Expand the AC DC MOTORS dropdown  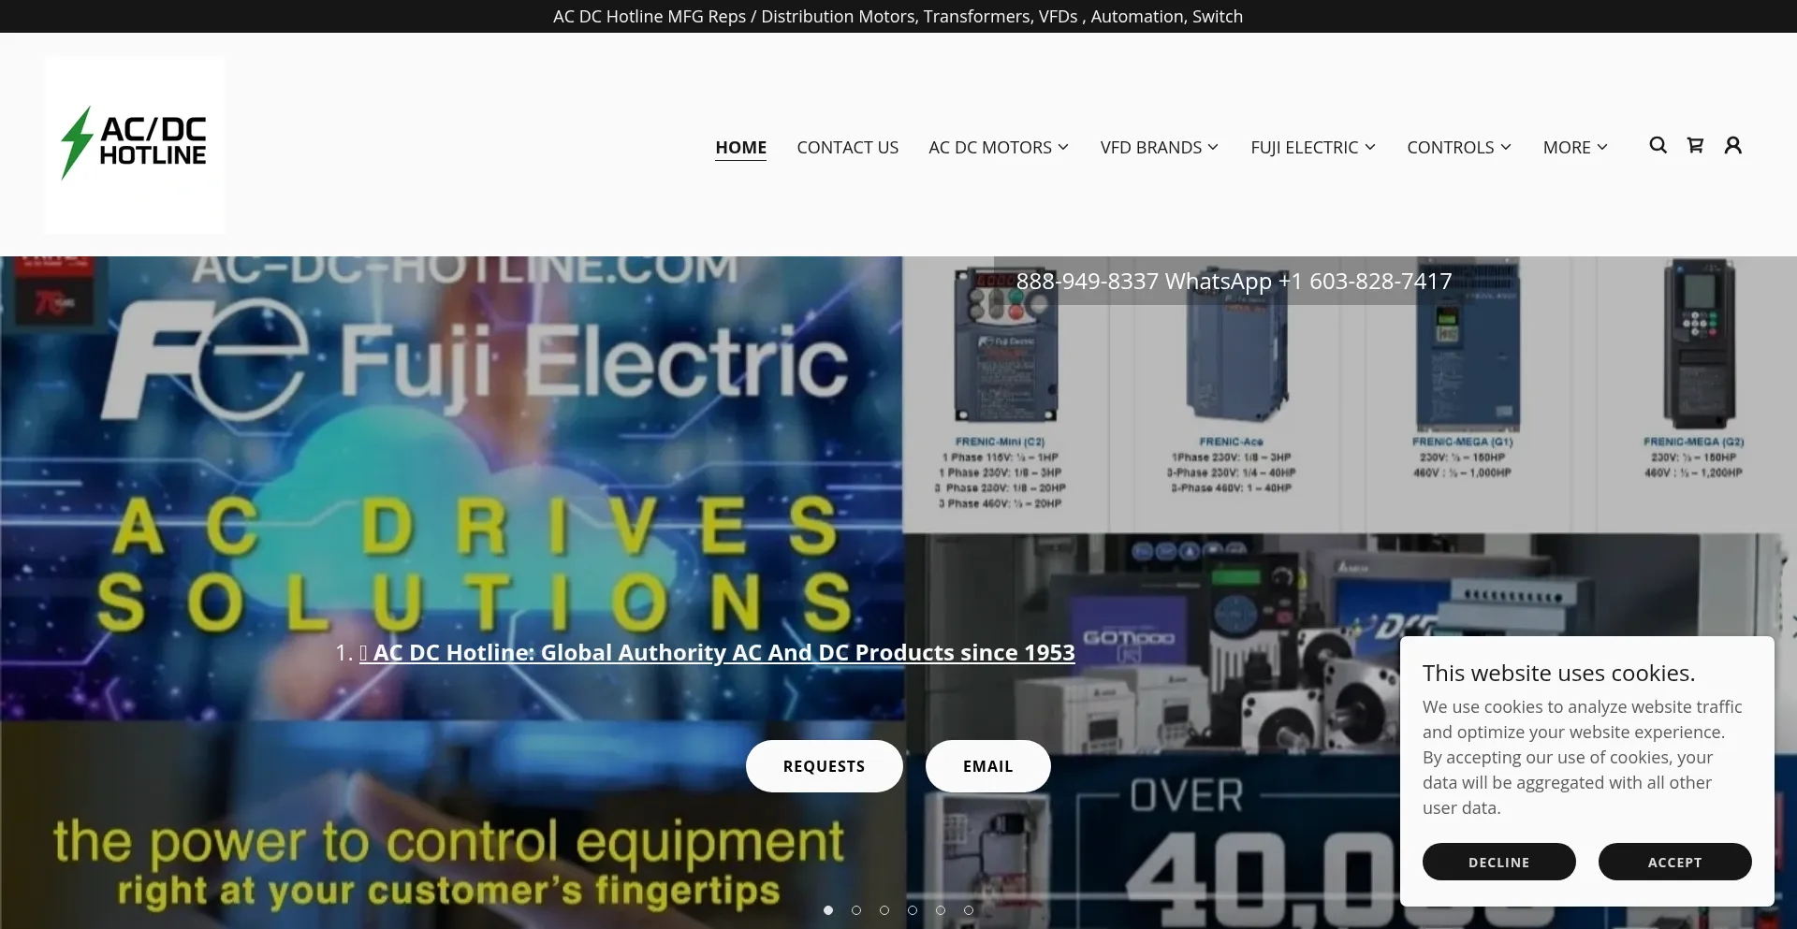[999, 147]
